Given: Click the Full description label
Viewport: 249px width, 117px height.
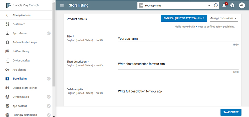Looking at the screenshot, I should 76,89.
